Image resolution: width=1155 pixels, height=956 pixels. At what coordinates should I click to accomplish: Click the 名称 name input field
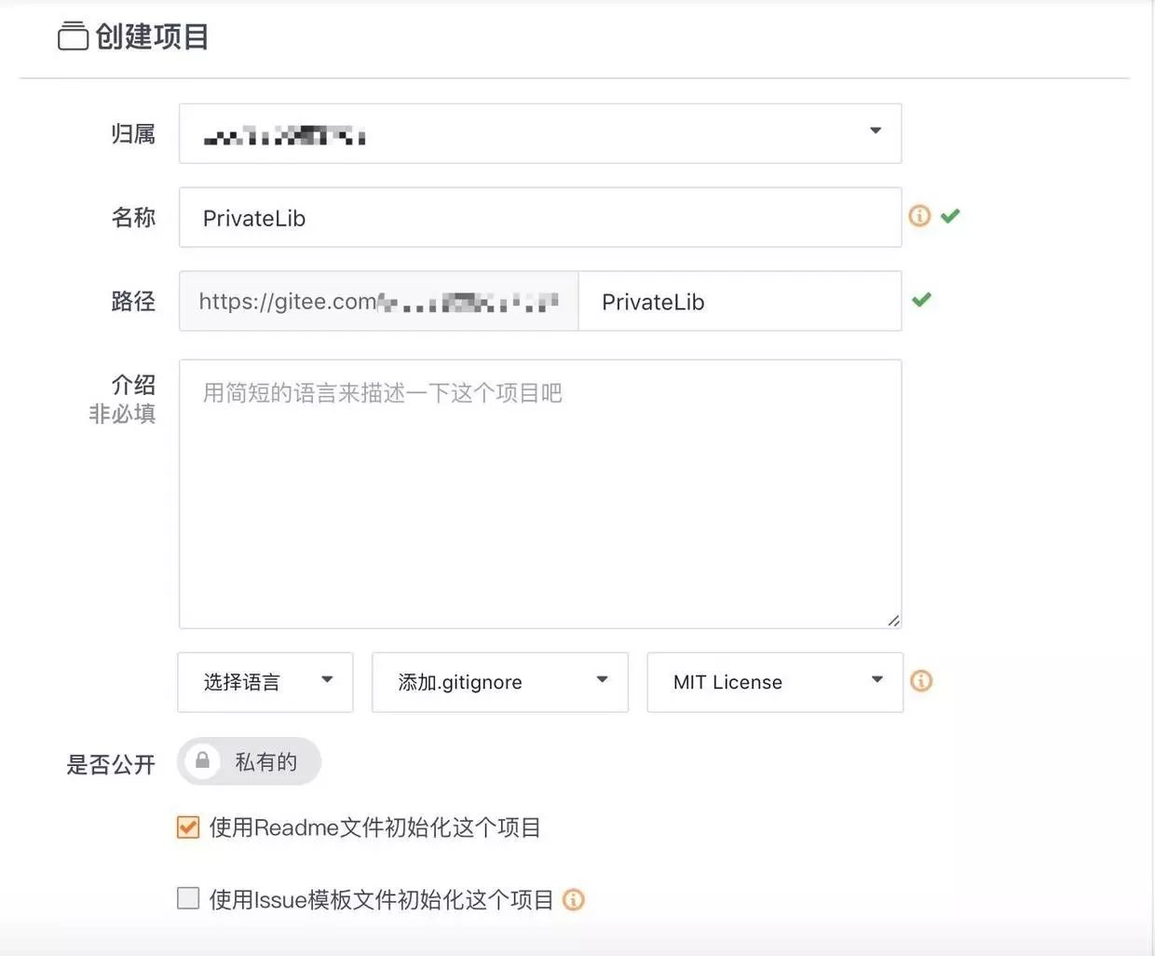(x=540, y=217)
